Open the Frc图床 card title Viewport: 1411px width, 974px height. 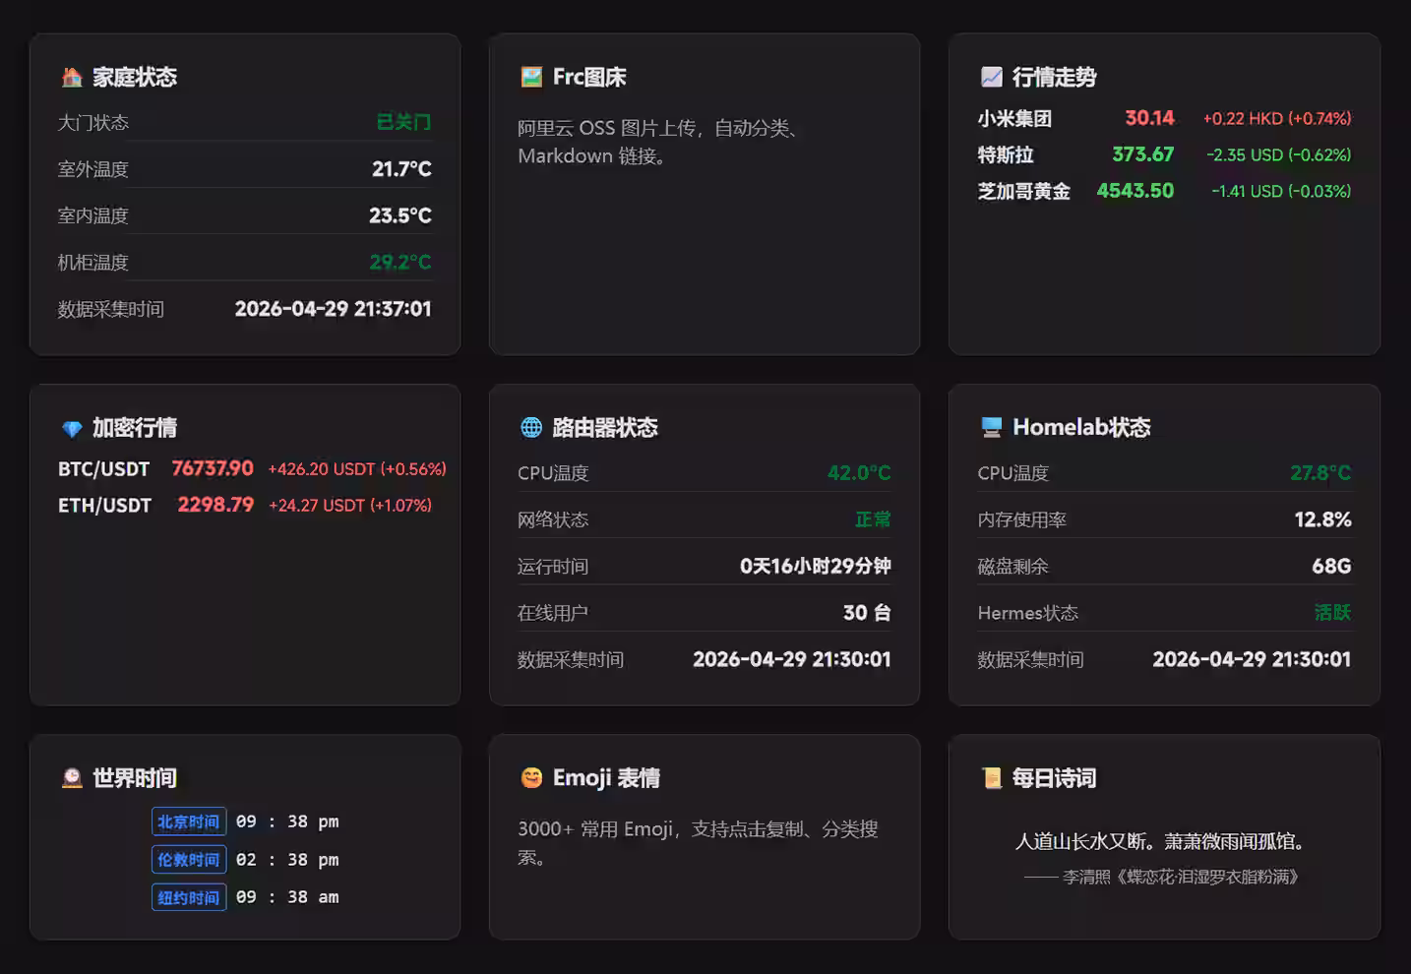(x=588, y=78)
